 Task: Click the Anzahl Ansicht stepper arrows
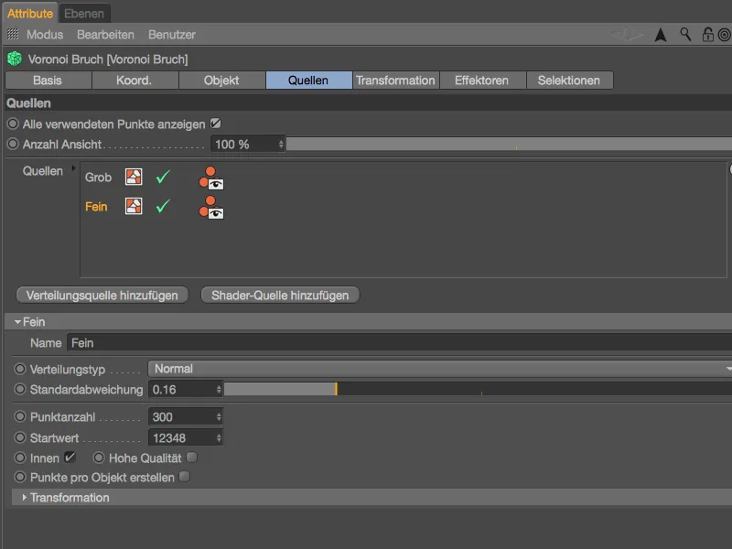click(281, 145)
